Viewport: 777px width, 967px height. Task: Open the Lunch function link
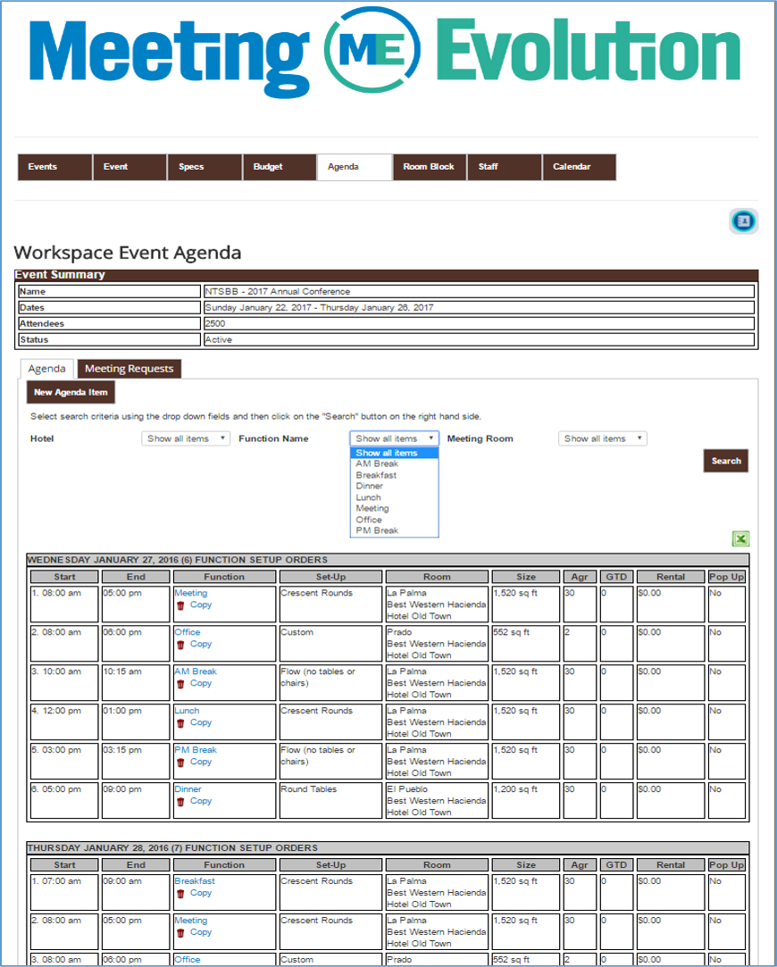click(x=187, y=711)
